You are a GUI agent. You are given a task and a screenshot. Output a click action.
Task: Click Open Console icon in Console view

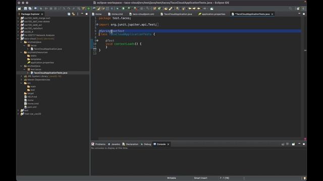tap(293, 144)
